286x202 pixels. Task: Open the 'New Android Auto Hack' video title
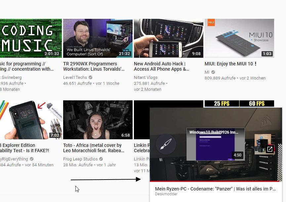click(161, 66)
